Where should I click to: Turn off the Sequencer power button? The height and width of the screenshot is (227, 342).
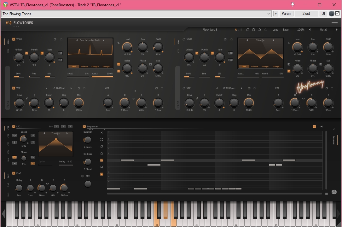click(x=84, y=126)
